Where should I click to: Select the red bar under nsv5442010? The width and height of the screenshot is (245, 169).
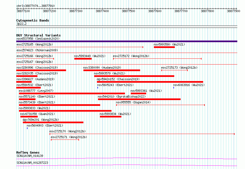[139, 99]
